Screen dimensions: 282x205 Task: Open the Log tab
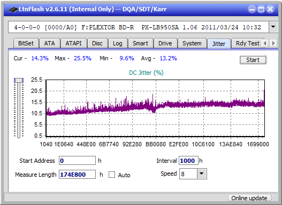point(117,43)
